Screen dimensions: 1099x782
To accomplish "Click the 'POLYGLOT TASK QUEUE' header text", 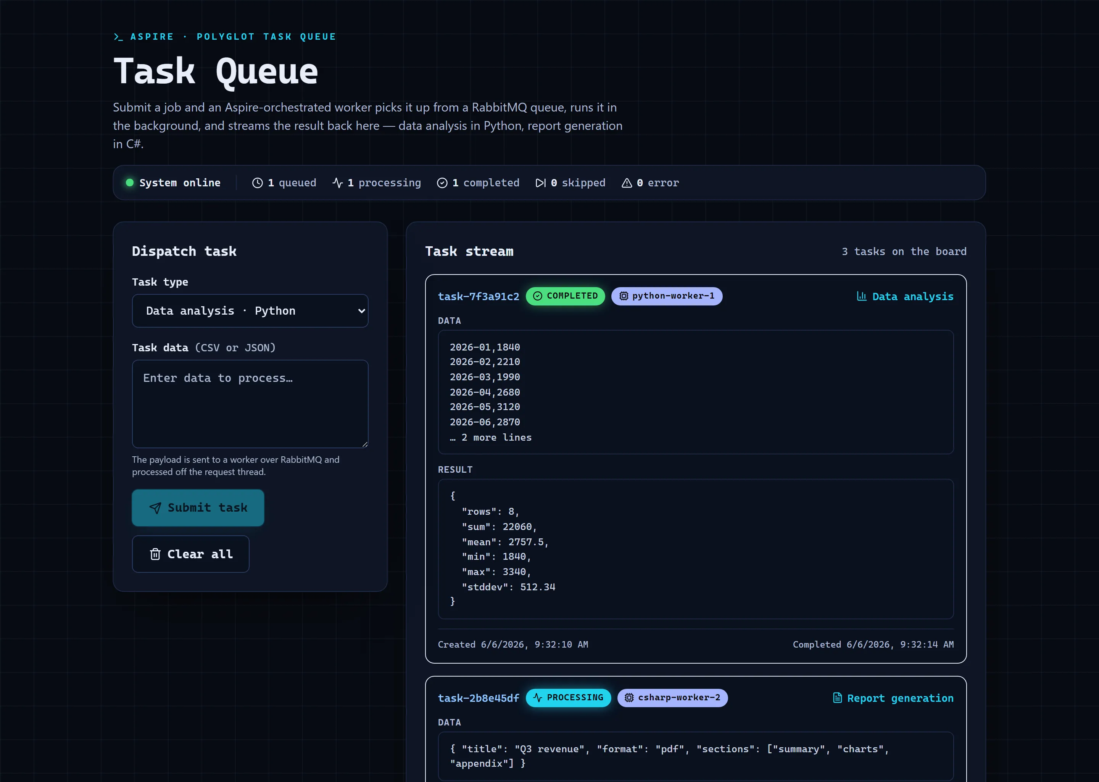I will pyautogui.click(x=266, y=37).
